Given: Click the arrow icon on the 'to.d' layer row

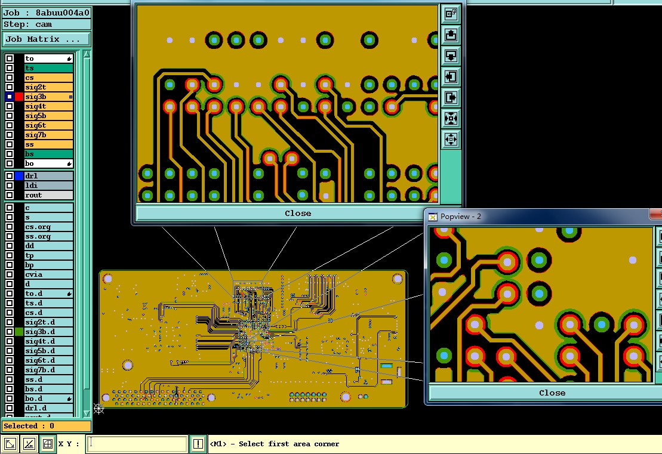Looking at the screenshot, I should pyautogui.click(x=69, y=294).
